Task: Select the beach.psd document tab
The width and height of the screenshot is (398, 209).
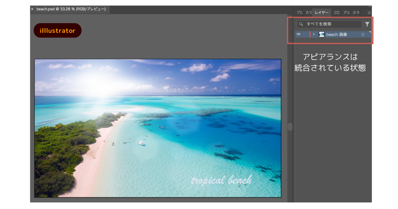Action: (70, 9)
